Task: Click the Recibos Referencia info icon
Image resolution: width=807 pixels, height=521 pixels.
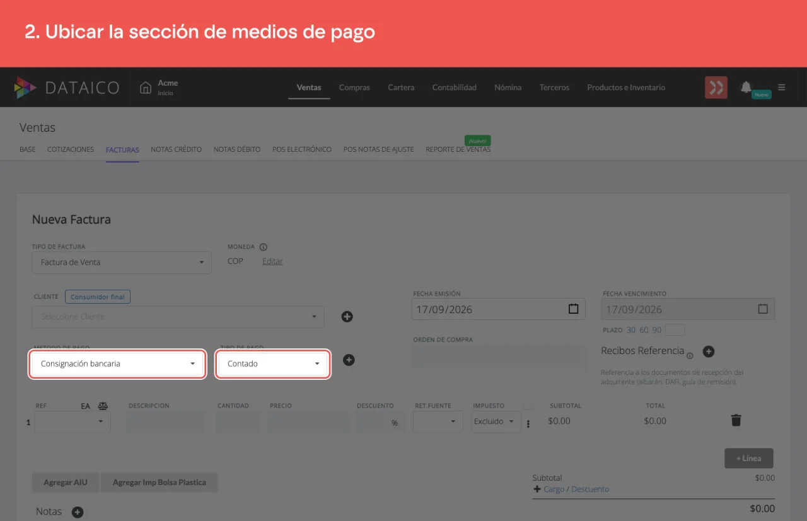Action: coord(690,355)
